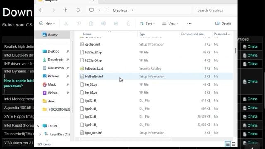Expand the Local Disk (C:) node

click(40, 134)
